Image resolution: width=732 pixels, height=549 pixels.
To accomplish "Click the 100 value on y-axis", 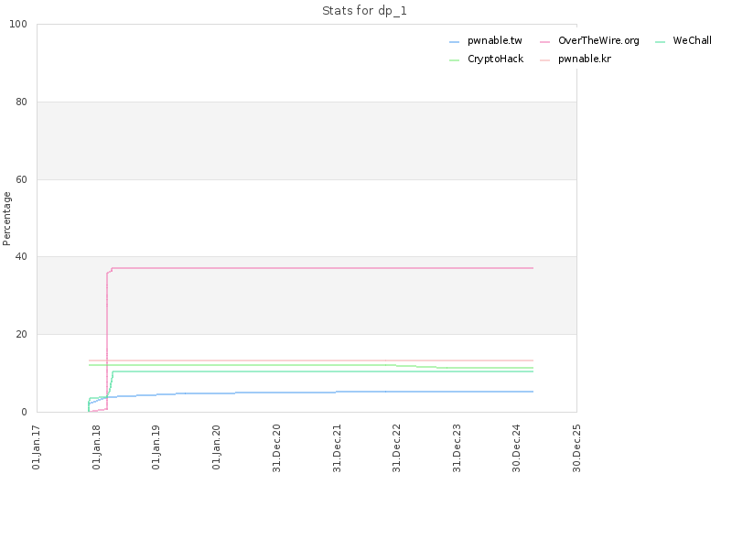I will 18,25.
